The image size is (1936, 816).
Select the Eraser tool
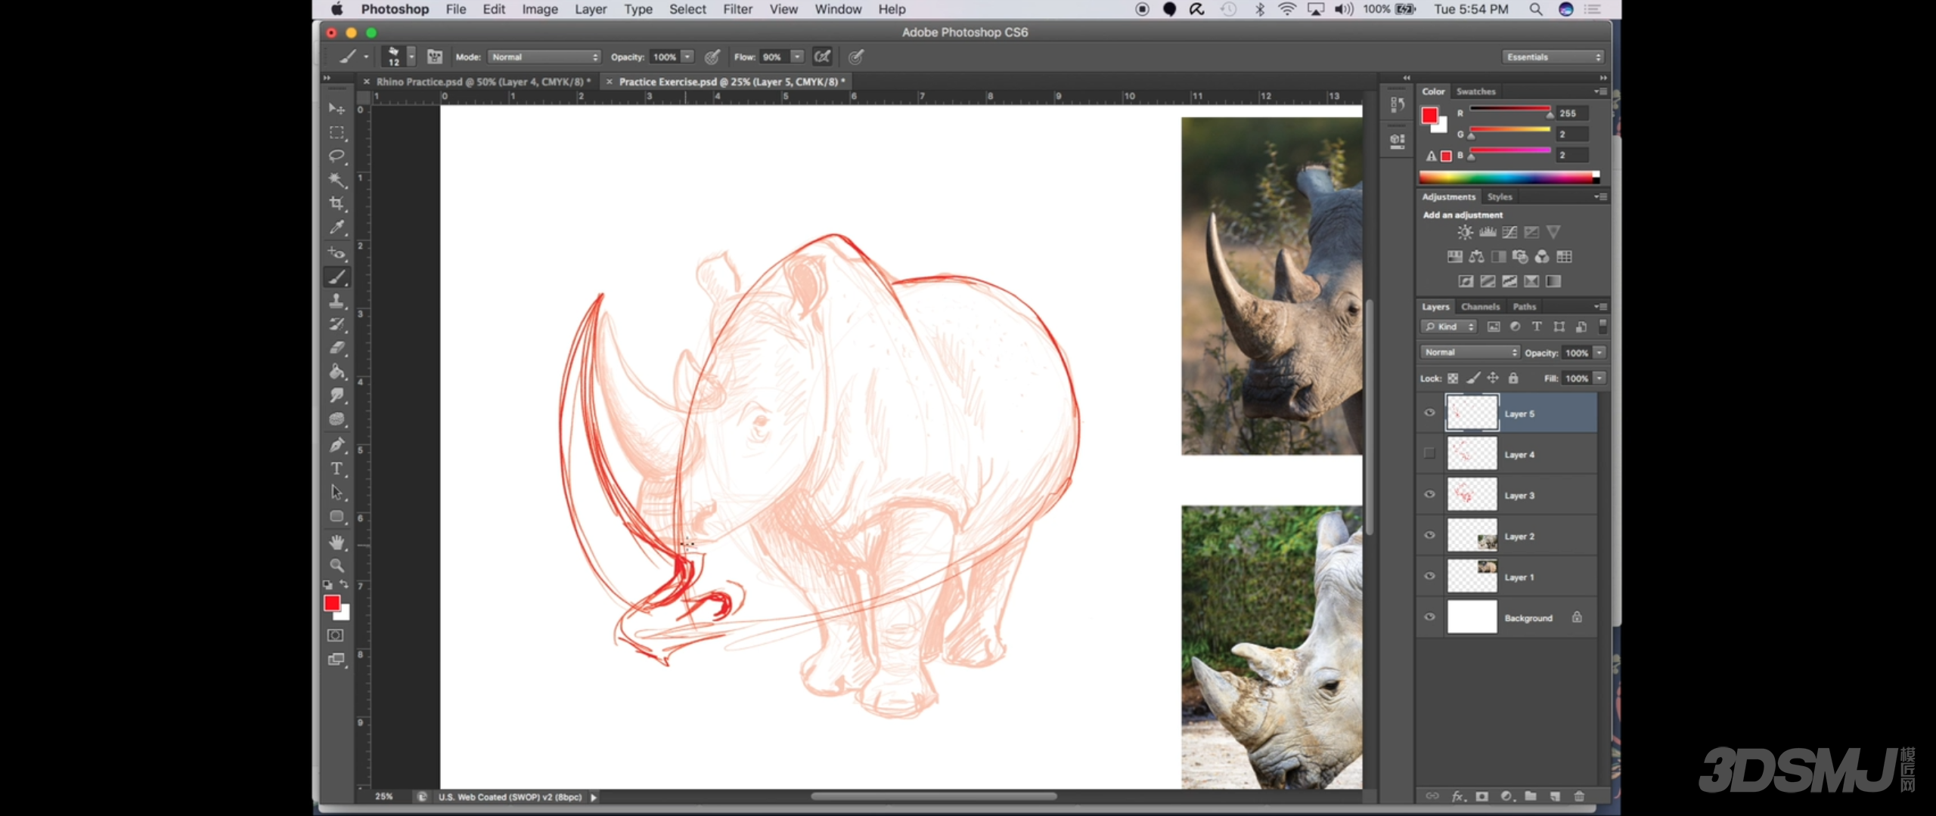click(337, 348)
